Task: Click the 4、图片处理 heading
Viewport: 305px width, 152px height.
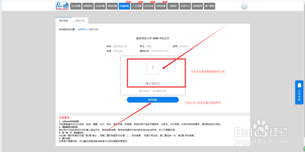Action: click(x=64, y=138)
